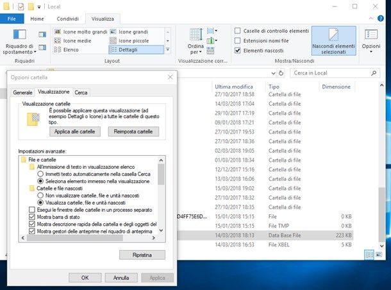The height and width of the screenshot is (290, 391).
Task: Uncheck Elementi nascosti checkbox
Action: tap(238, 50)
